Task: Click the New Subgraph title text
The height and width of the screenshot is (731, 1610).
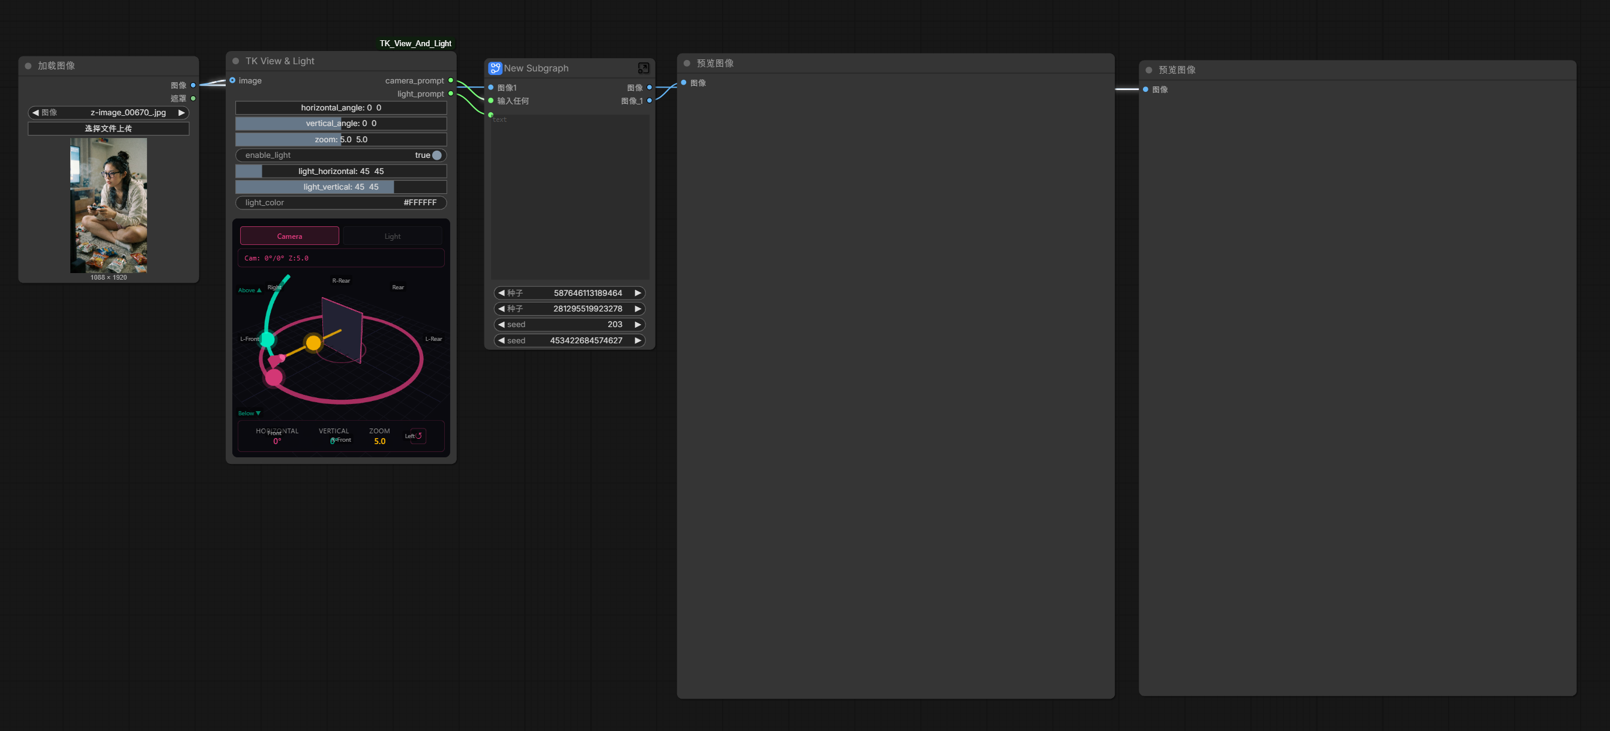Action: coord(536,68)
